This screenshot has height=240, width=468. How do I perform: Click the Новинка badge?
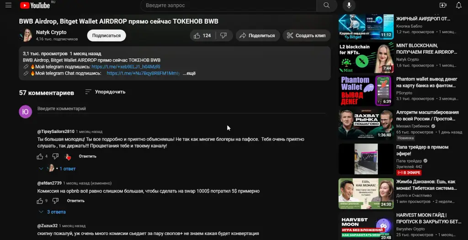(405, 138)
